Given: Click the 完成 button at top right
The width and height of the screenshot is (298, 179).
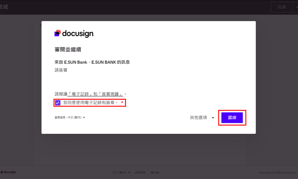Looking at the screenshot, I should pos(281,7).
